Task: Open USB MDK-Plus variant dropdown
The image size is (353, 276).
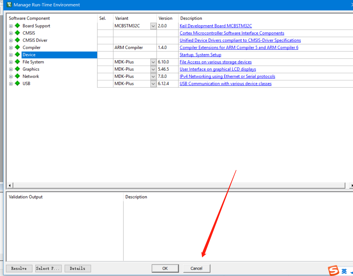Action: click(153, 84)
